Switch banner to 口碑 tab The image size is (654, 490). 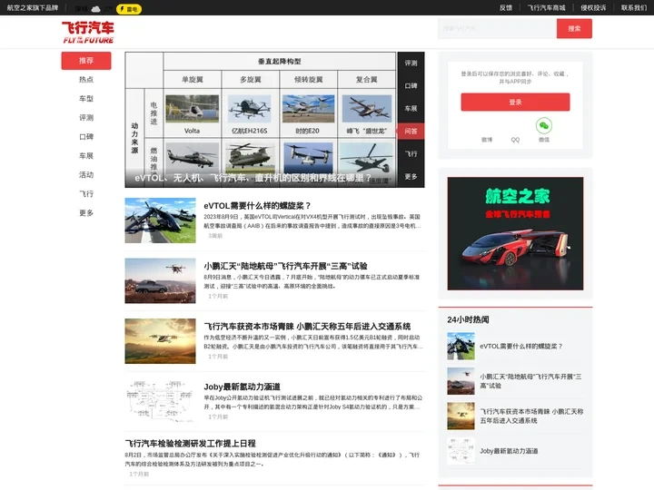[411, 86]
